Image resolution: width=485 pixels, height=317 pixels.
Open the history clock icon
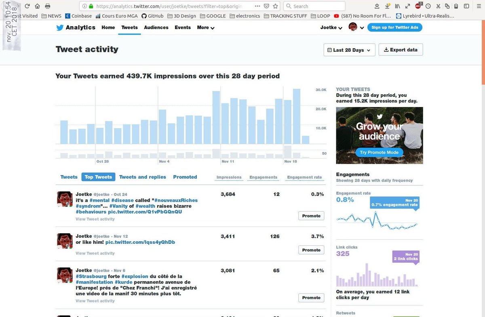coord(428,6)
